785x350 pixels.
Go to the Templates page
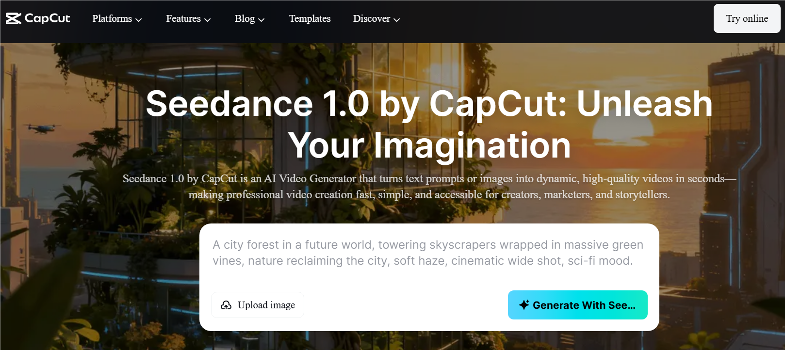pos(310,18)
